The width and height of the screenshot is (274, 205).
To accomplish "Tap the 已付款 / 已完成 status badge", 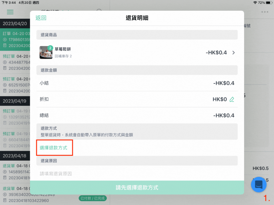I will pos(93,198).
